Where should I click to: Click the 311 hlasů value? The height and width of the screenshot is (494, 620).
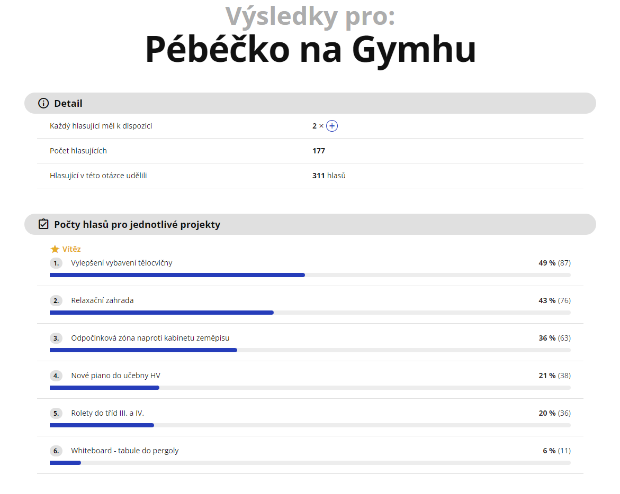tap(329, 176)
